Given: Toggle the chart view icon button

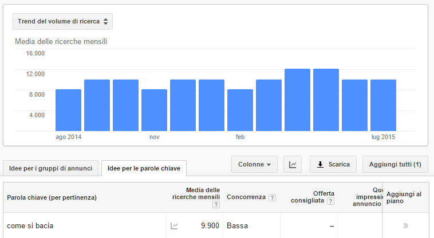Looking at the screenshot, I should click(293, 164).
